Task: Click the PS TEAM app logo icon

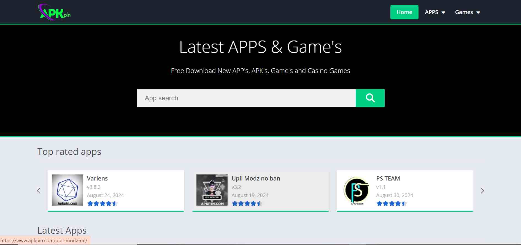Action: click(x=357, y=190)
